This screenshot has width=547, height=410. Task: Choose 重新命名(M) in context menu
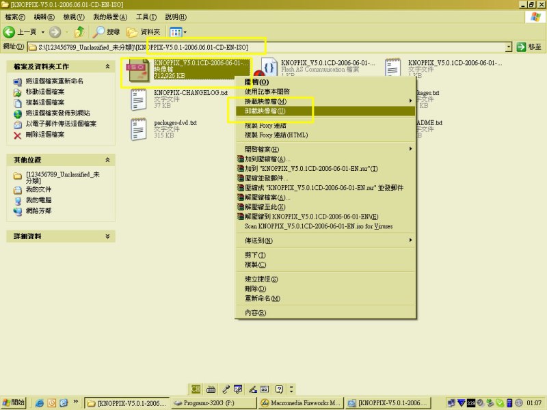(325, 299)
